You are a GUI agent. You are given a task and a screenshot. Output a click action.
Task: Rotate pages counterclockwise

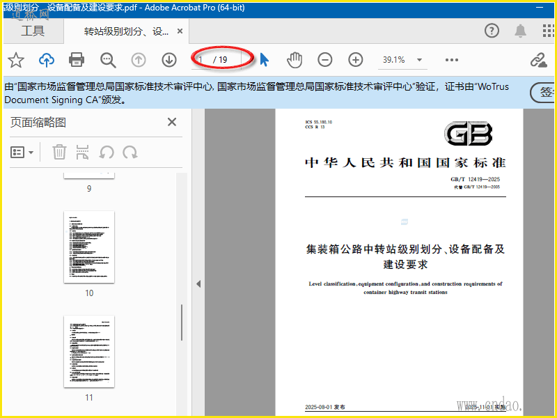click(x=107, y=153)
